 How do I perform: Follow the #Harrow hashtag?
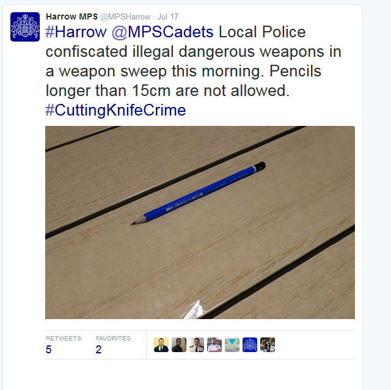(76, 32)
